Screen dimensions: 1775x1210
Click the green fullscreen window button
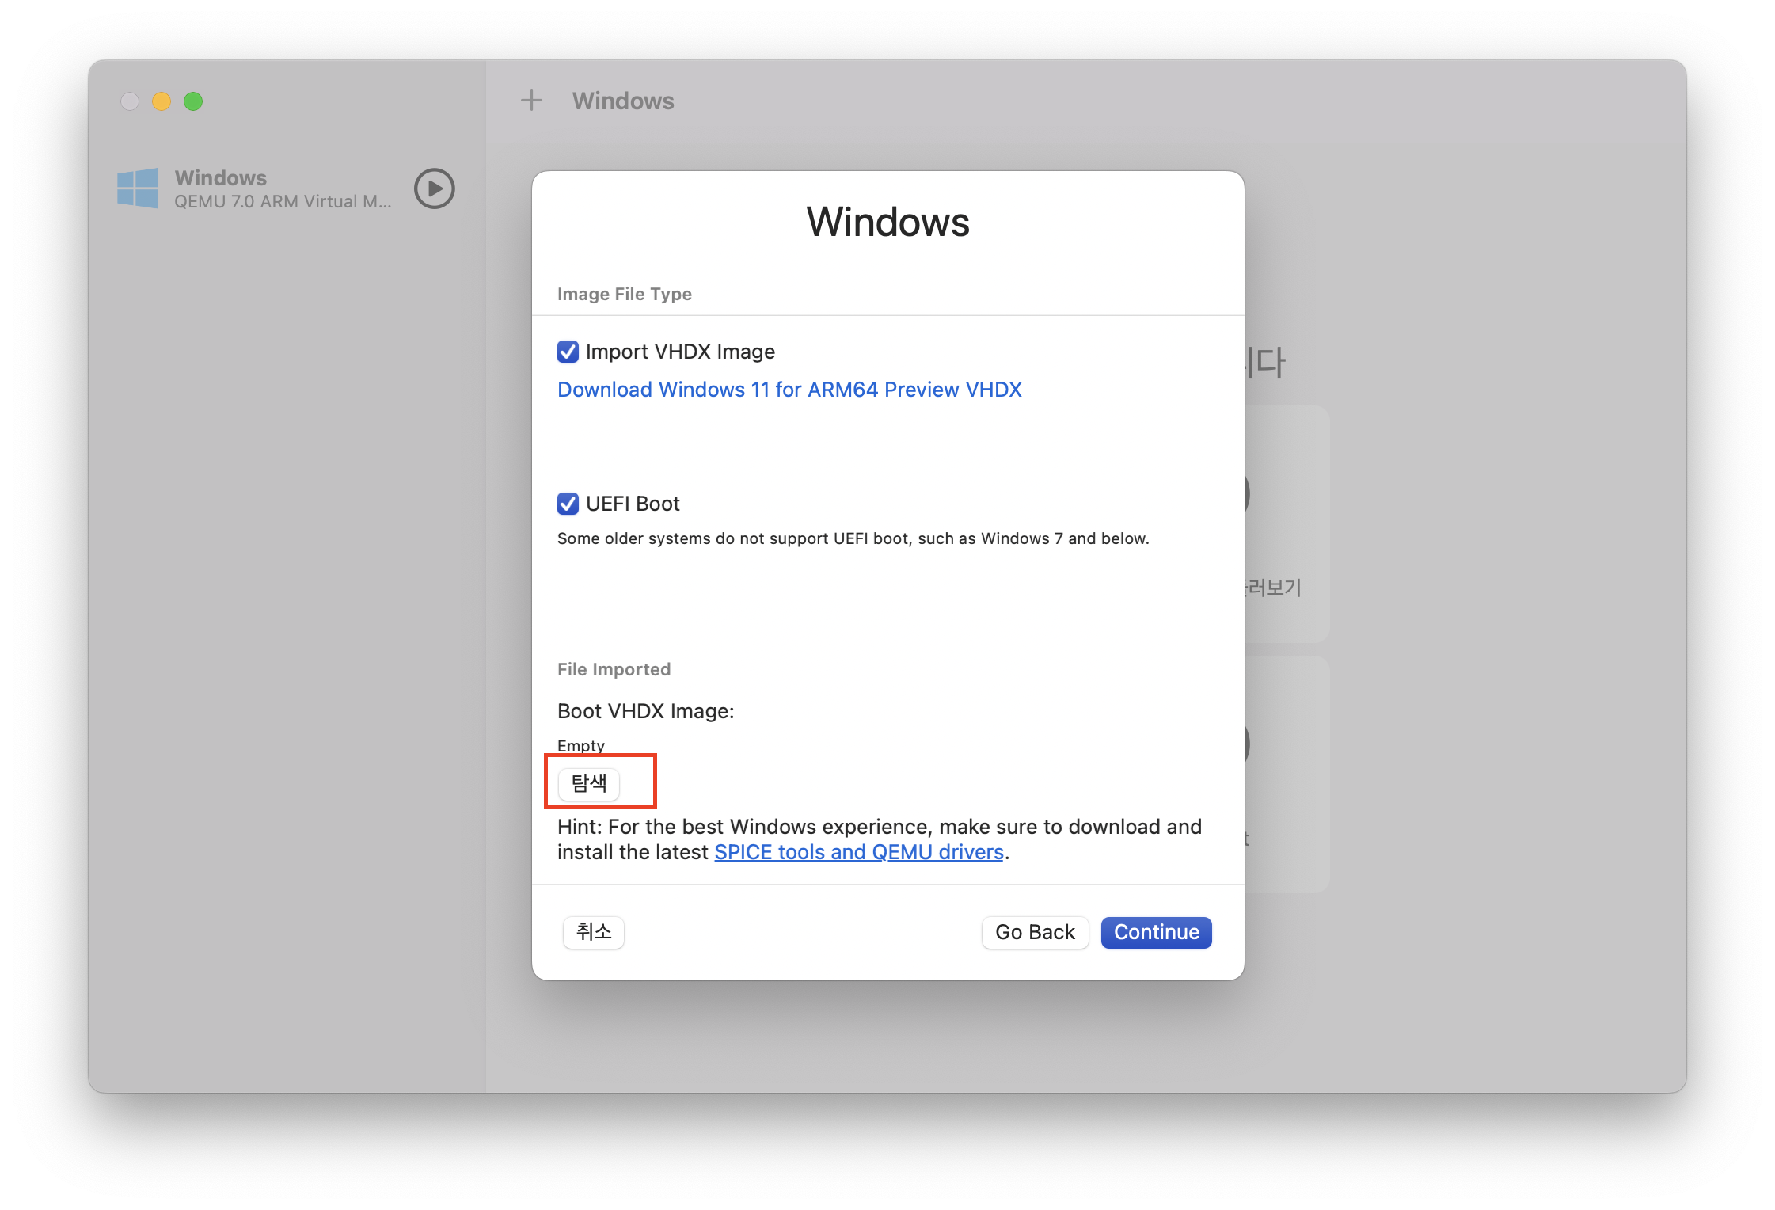pyautogui.click(x=193, y=101)
